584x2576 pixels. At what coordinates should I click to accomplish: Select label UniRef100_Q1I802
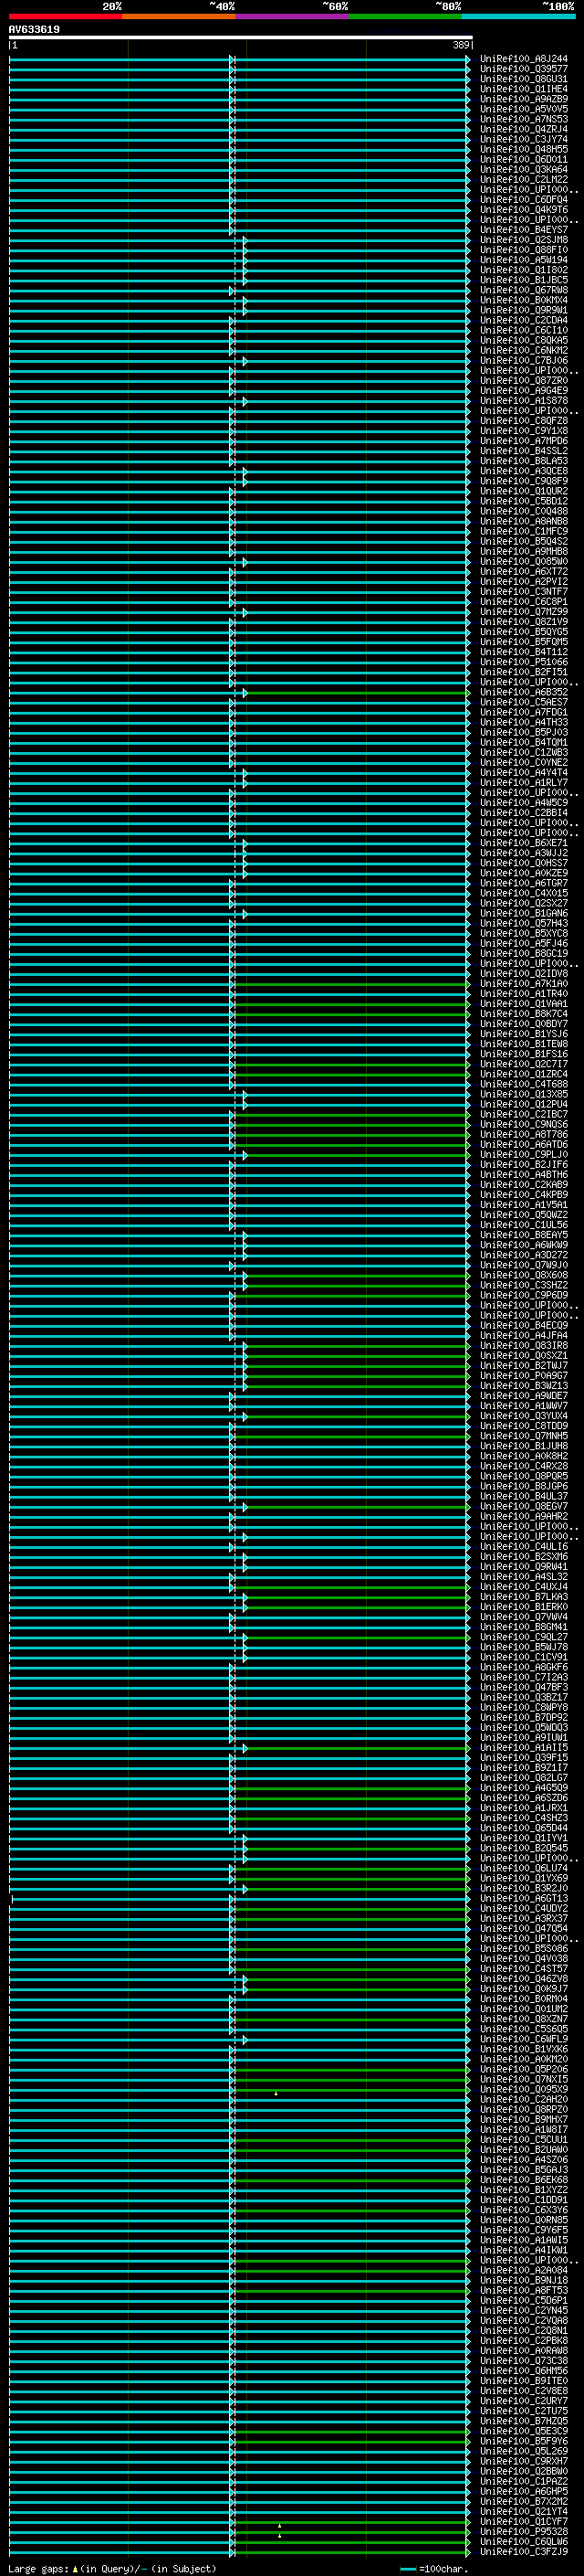pos(524,270)
